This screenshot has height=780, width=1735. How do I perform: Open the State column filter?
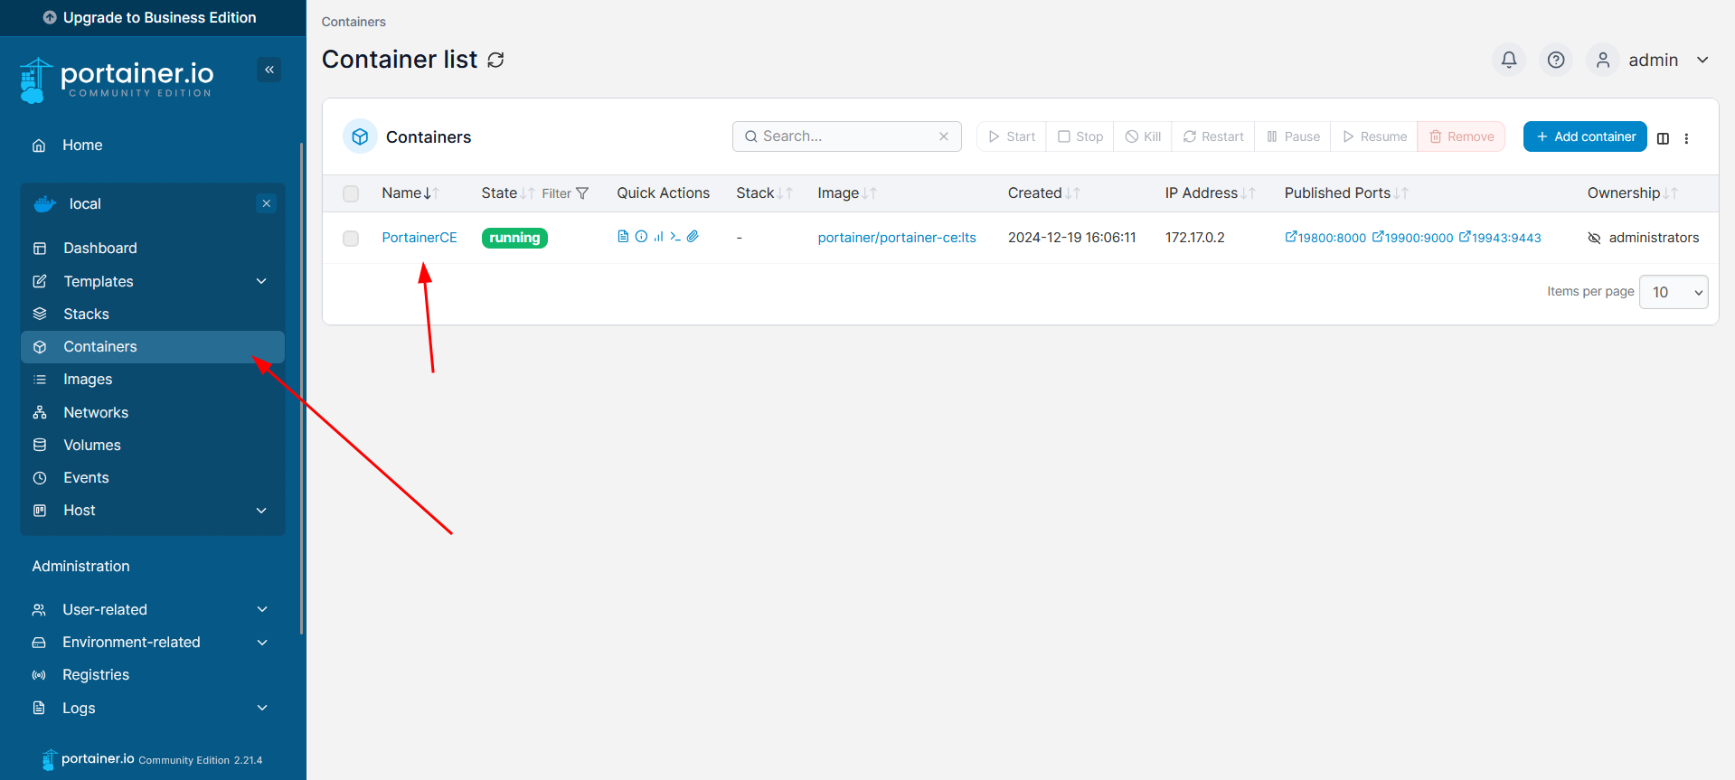[x=565, y=193]
